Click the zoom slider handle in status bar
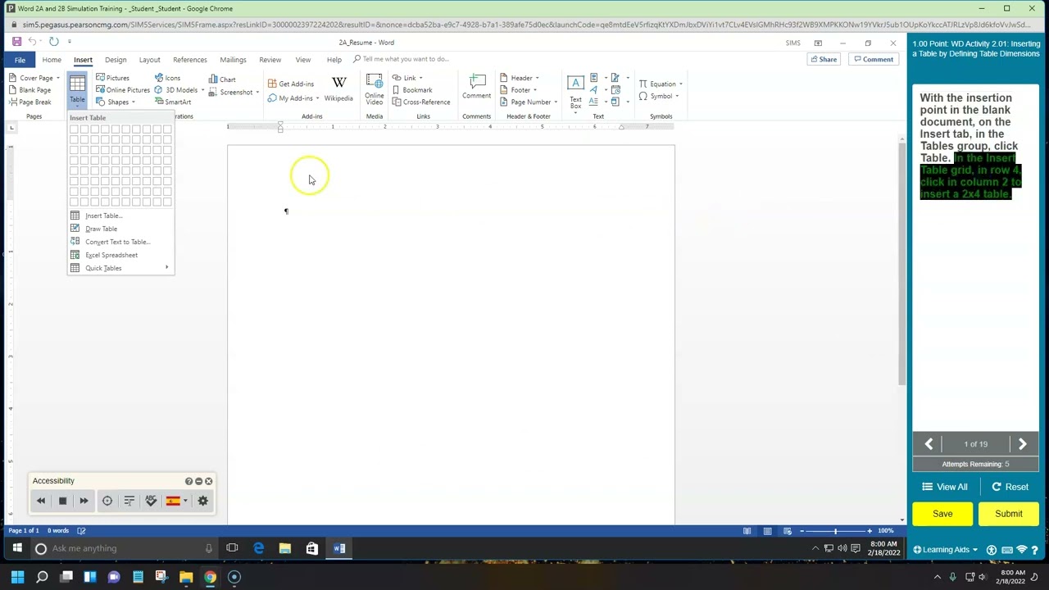Image resolution: width=1049 pixels, height=590 pixels. coord(835,531)
